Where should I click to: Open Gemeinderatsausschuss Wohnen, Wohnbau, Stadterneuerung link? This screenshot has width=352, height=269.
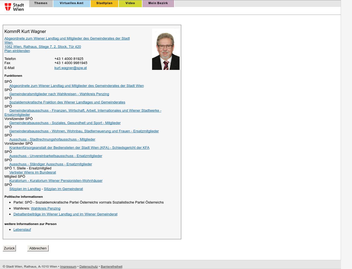click(84, 131)
